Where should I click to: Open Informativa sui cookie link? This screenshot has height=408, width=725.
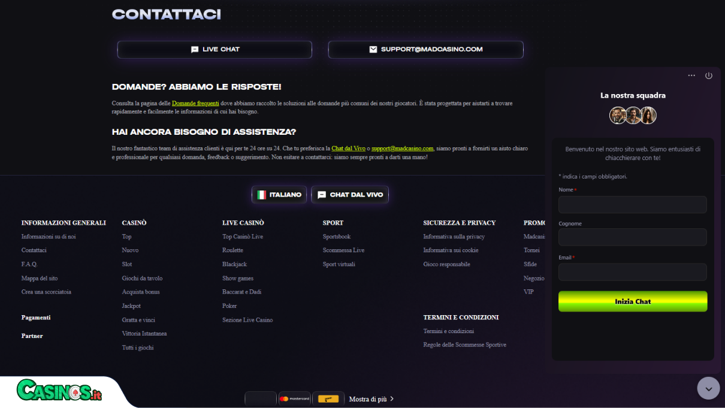[x=451, y=250]
